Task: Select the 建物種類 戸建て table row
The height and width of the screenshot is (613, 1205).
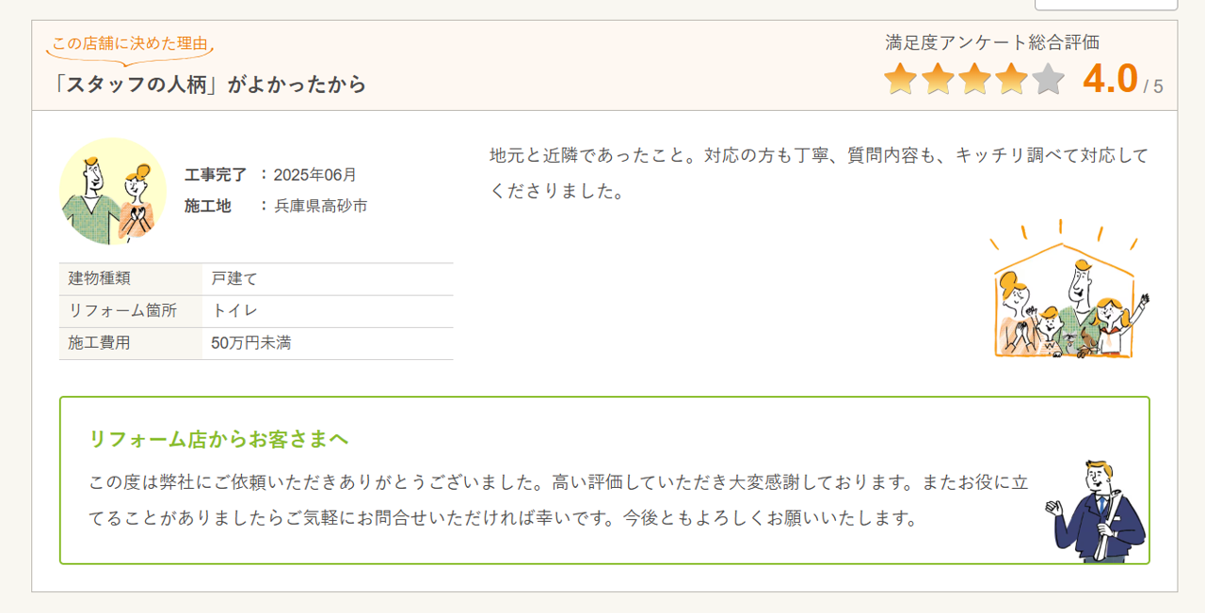Action: point(256,279)
